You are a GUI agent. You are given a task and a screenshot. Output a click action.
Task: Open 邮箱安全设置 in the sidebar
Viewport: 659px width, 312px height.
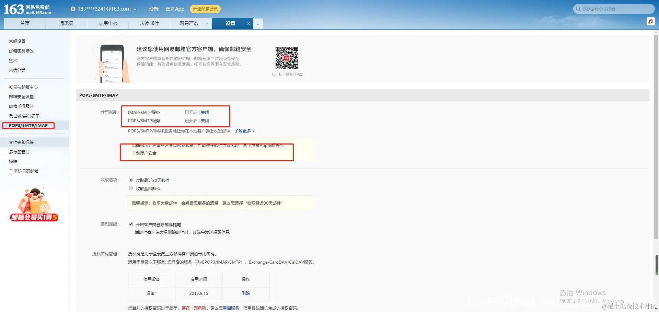click(21, 97)
